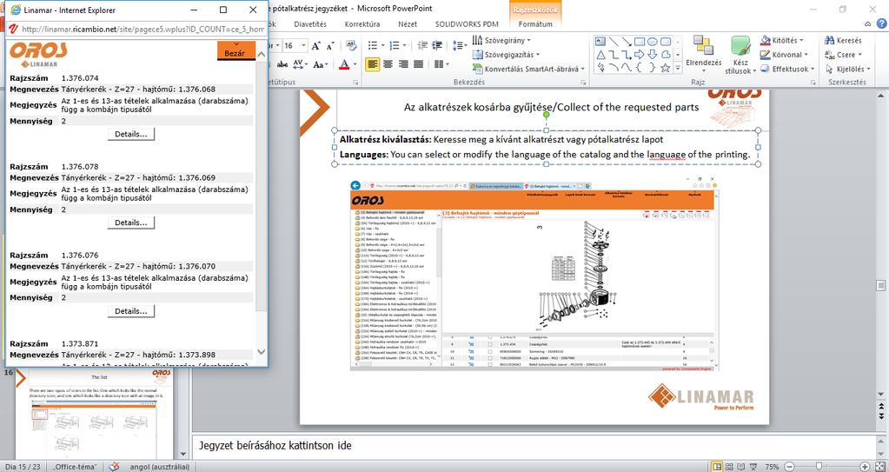The width and height of the screenshot is (889, 472).
Task: Click the Increase font size icon
Action: coord(315,45)
